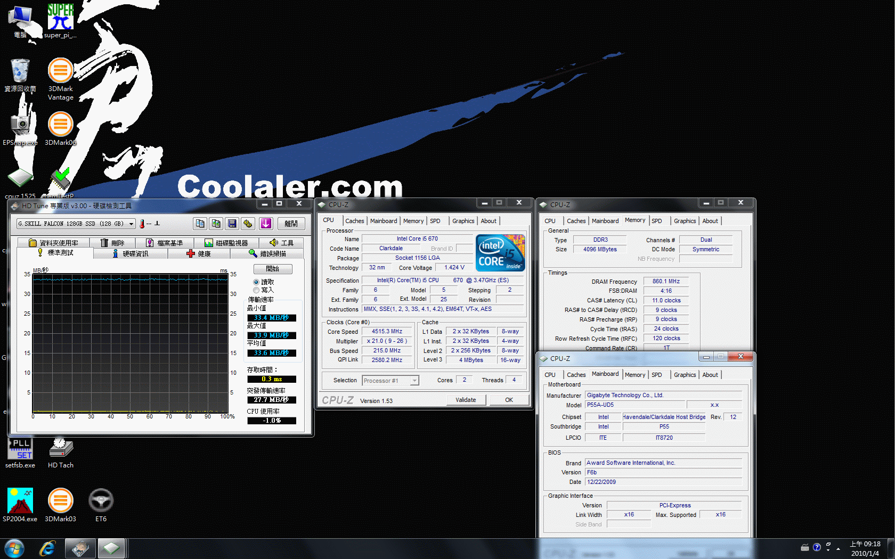Click the Bus Speed 215.0 MHz value
Image resolution: width=895 pixels, height=559 pixels.
click(387, 350)
